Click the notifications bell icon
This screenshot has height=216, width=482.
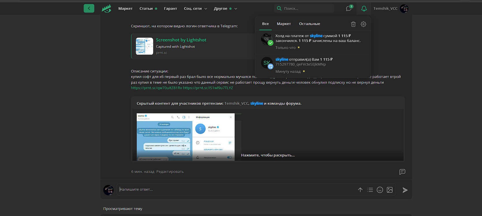pyautogui.click(x=364, y=9)
